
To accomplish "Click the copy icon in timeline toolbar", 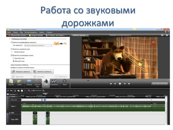I will coord(18,91).
